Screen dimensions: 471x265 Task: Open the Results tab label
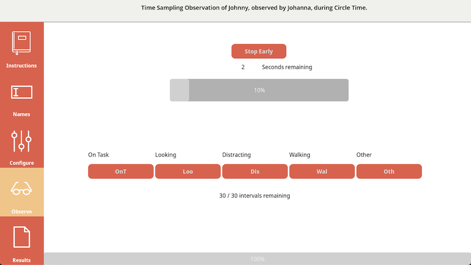coord(22,260)
